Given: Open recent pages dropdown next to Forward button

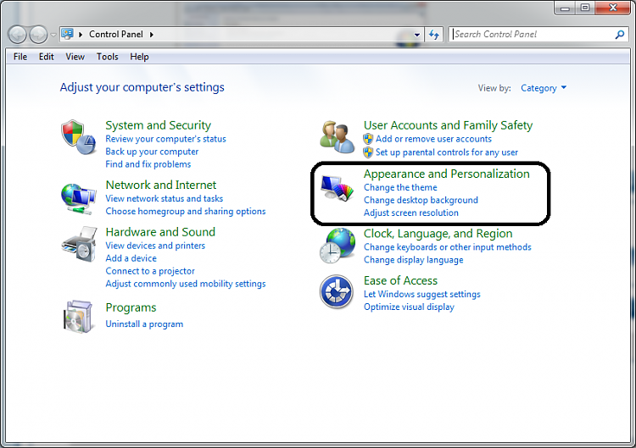Looking at the screenshot, I should pyautogui.click(x=53, y=35).
